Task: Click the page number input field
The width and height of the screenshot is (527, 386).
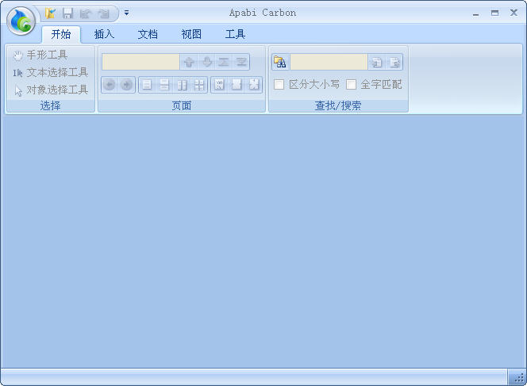Action: point(140,62)
